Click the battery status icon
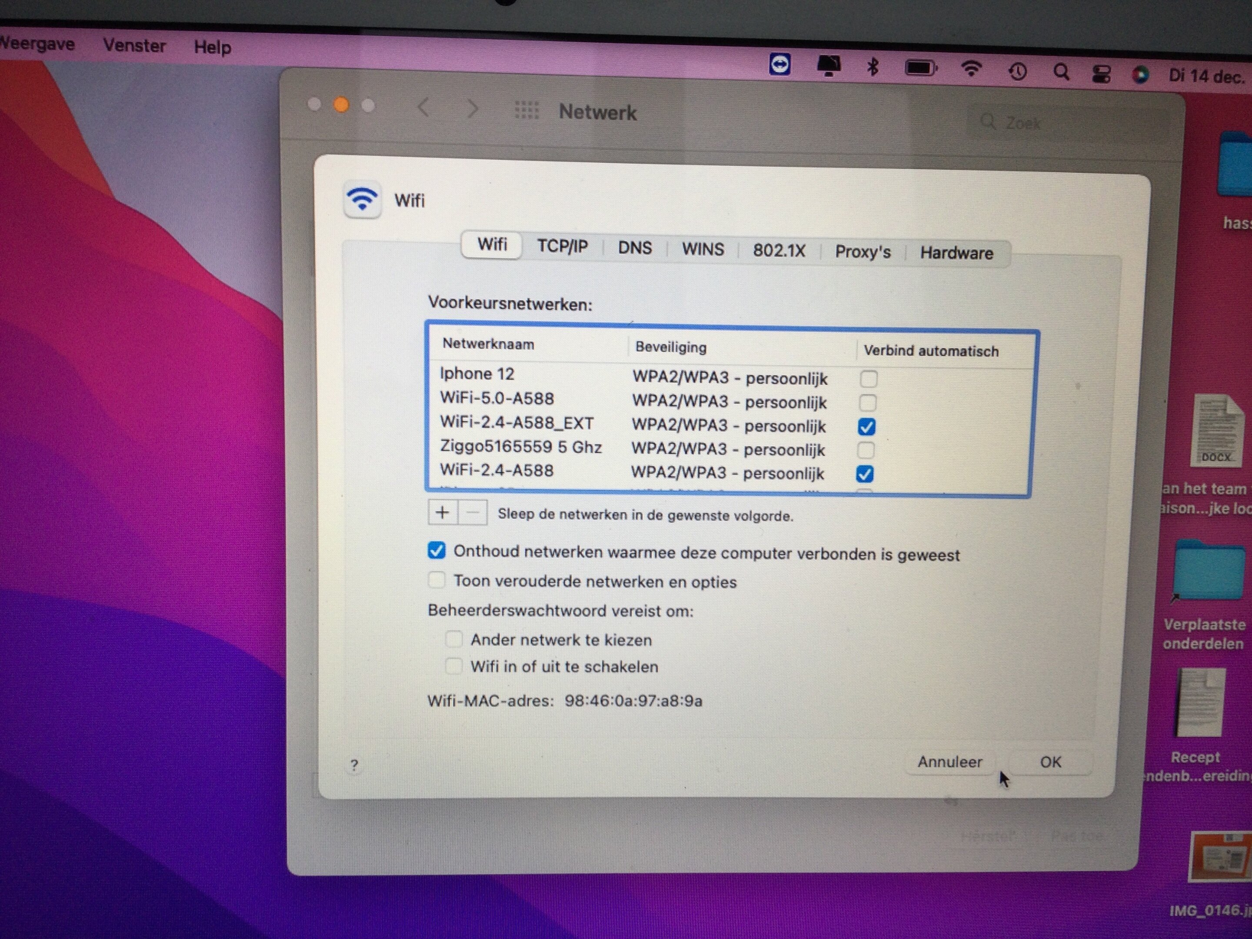 coord(921,69)
